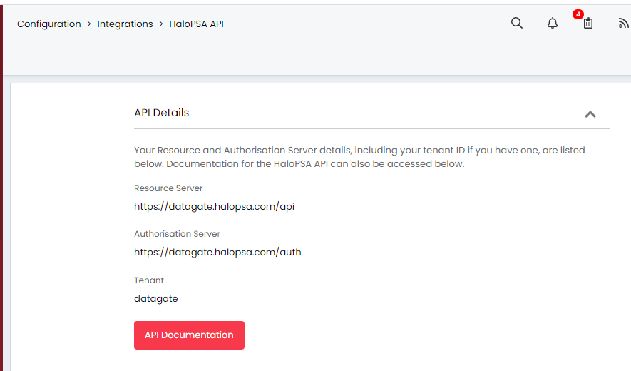
Task: Click the feed icon at top right
Action: 623,24
